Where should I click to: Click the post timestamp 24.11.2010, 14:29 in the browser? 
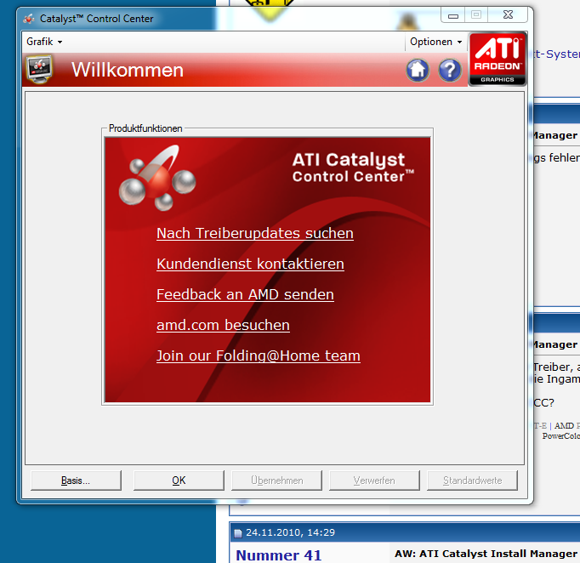coord(290,532)
